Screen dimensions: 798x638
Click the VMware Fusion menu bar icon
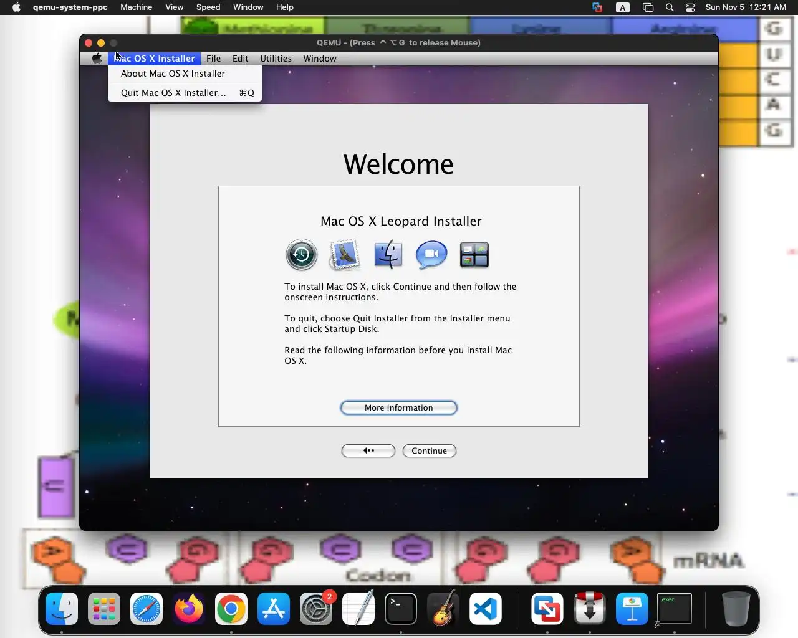coord(597,7)
